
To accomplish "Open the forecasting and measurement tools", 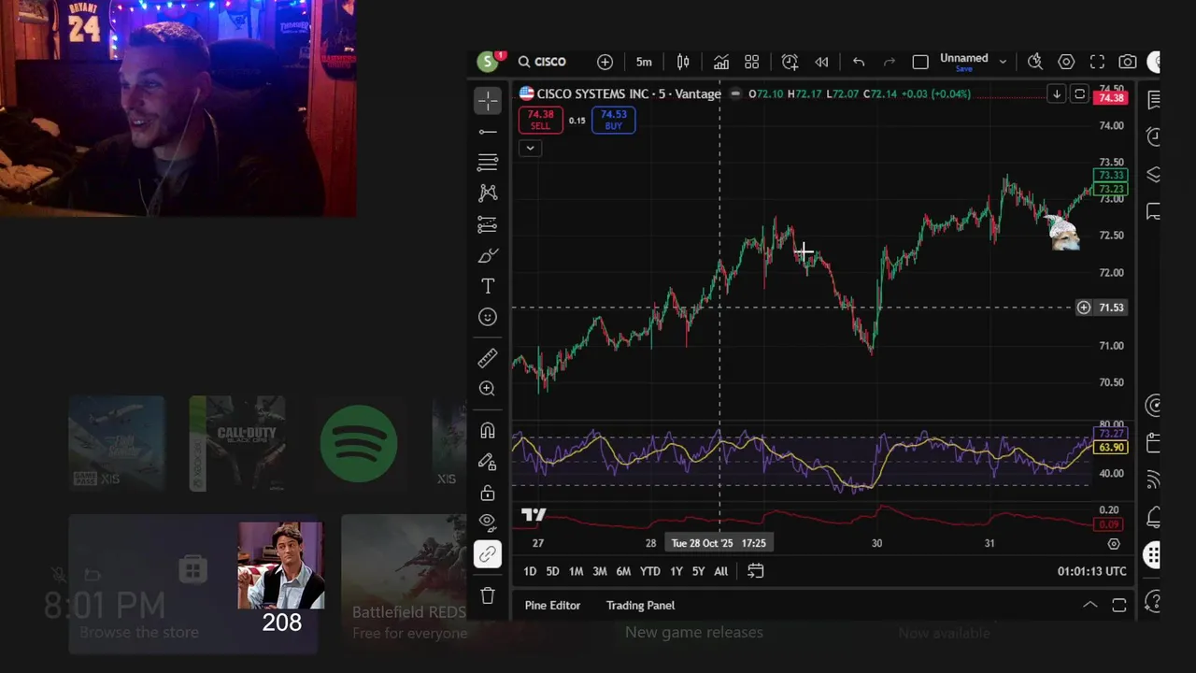I will [488, 224].
